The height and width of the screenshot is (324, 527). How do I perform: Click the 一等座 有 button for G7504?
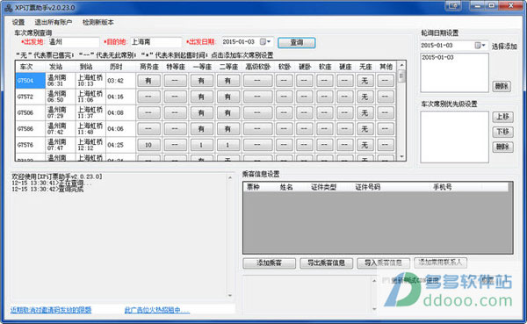(x=201, y=81)
